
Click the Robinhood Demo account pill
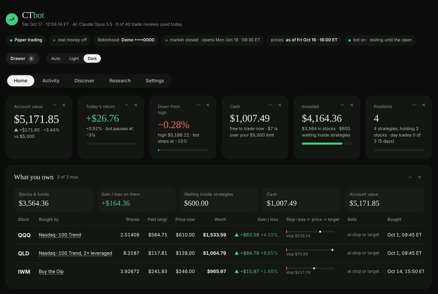[x=126, y=40]
